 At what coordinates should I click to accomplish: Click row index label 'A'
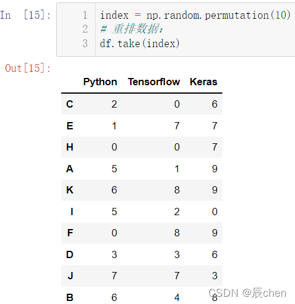70,169
